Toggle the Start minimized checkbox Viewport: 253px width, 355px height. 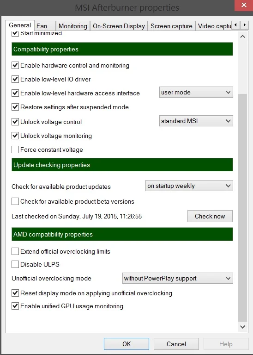[x=15, y=33]
